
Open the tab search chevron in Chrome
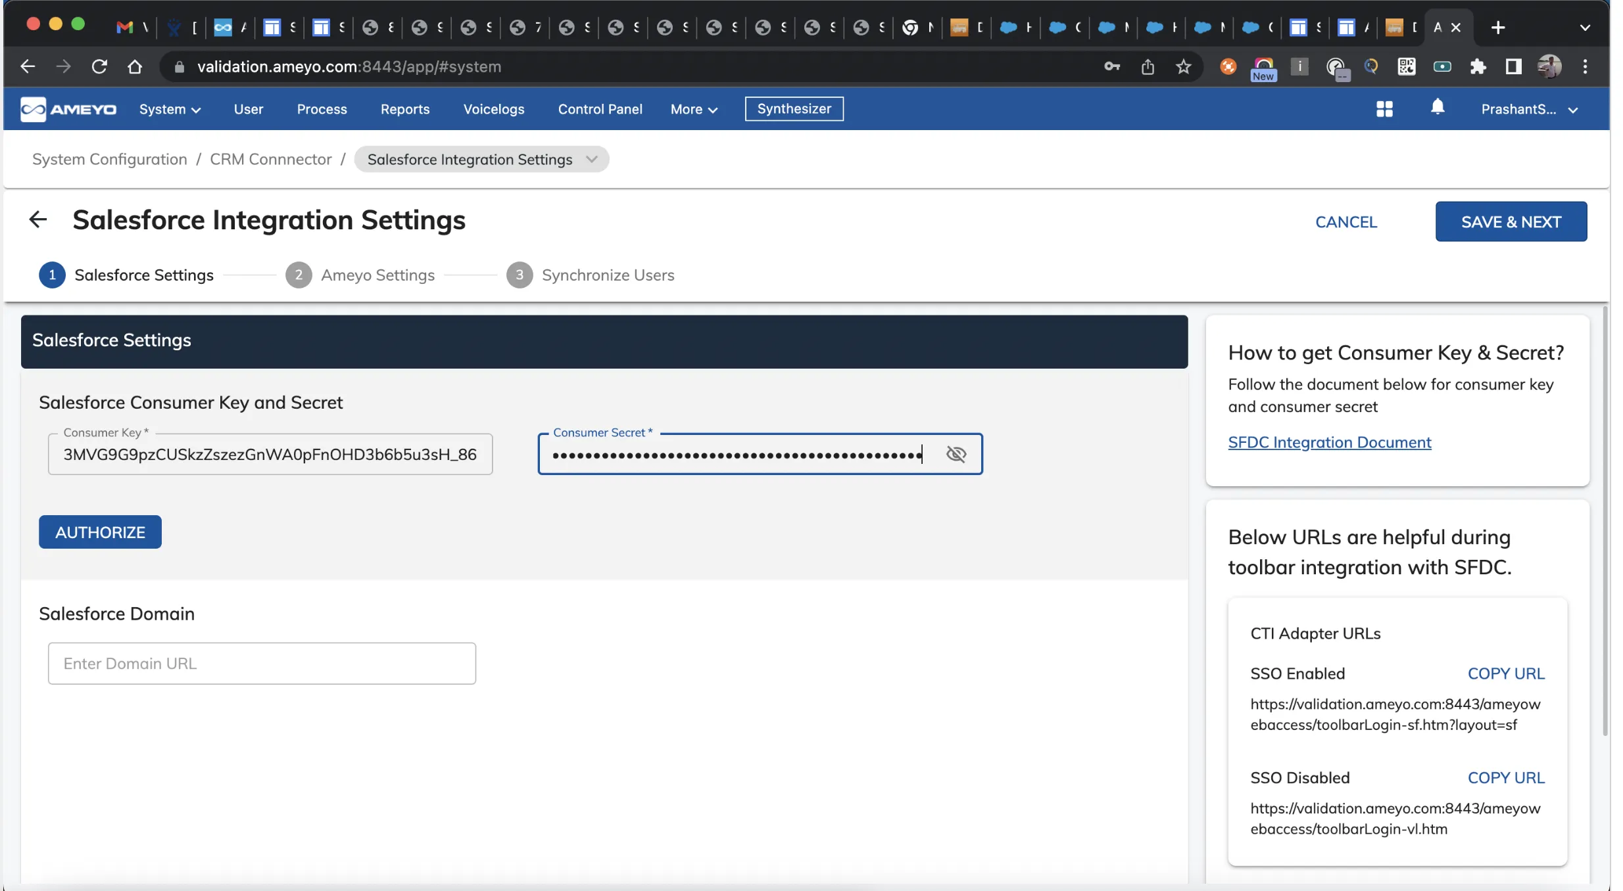(x=1585, y=28)
